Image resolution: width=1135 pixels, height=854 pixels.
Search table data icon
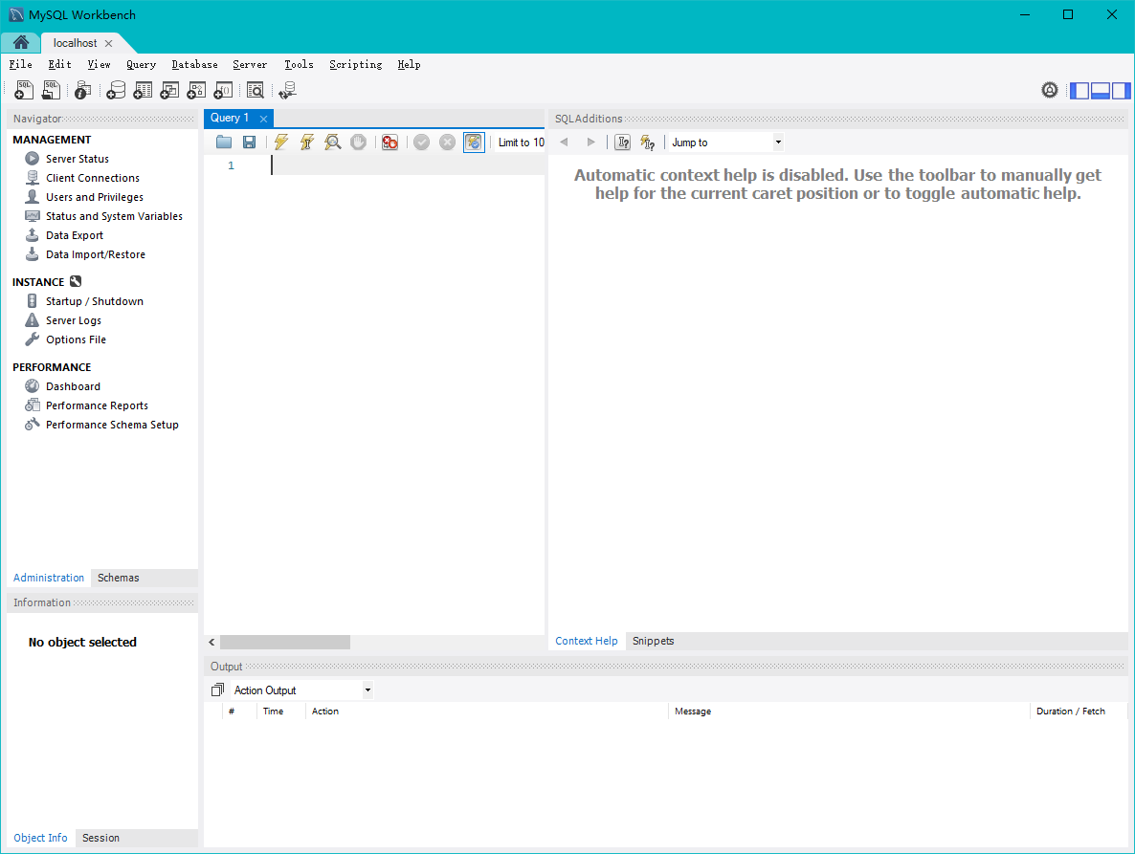[x=255, y=91]
